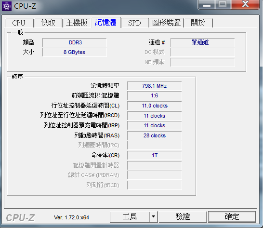Click the 大小 label

pos(29,52)
